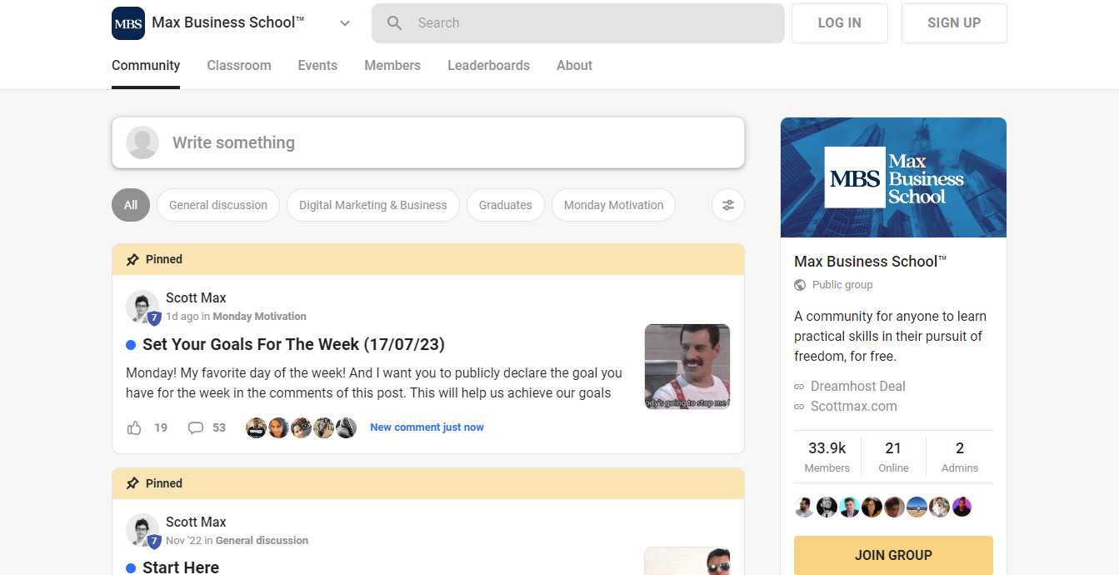Click the fourth member avatar in sidebar
Screen dimensions: 1119x575
(x=872, y=507)
